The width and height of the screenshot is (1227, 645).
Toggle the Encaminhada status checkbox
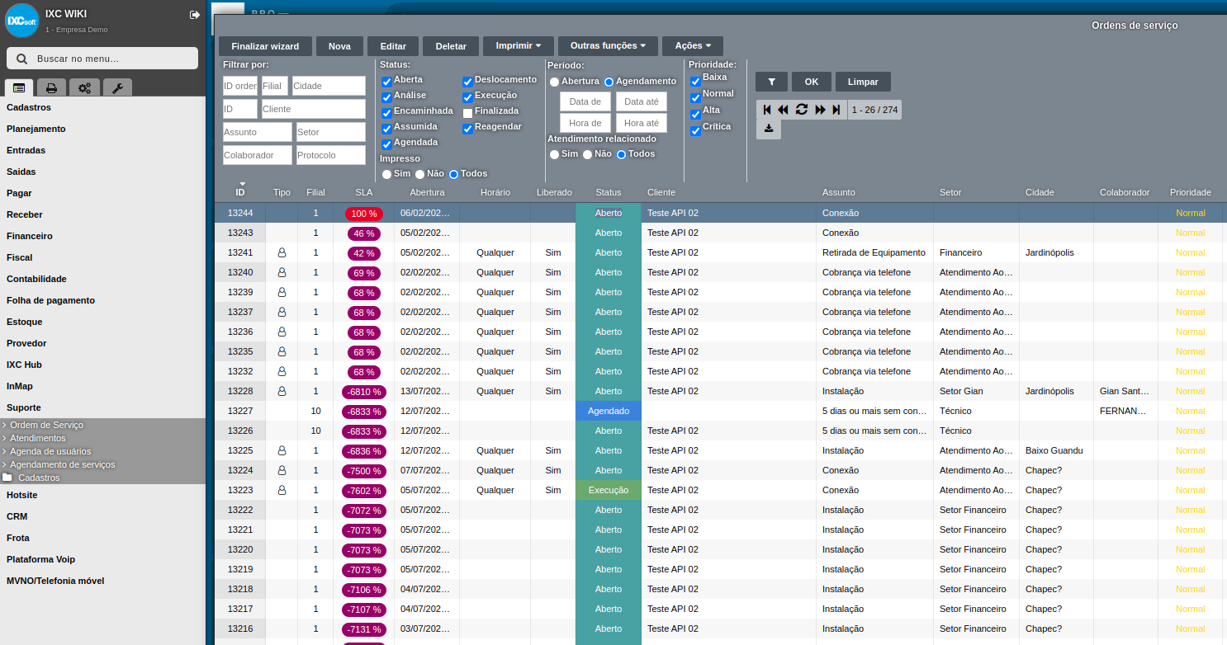click(x=386, y=113)
